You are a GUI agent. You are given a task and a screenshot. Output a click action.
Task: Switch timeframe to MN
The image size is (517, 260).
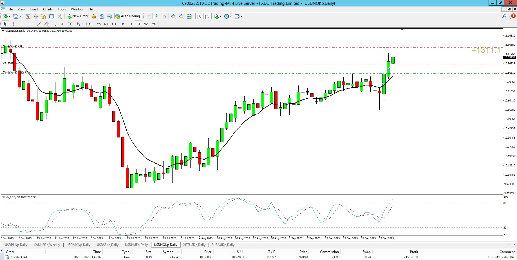pyautogui.click(x=154, y=24)
